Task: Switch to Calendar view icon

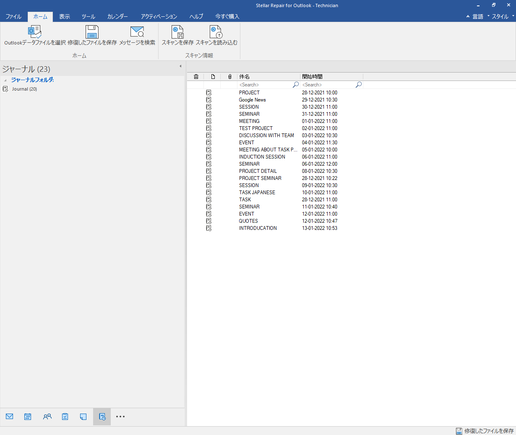Action: [x=28, y=417]
